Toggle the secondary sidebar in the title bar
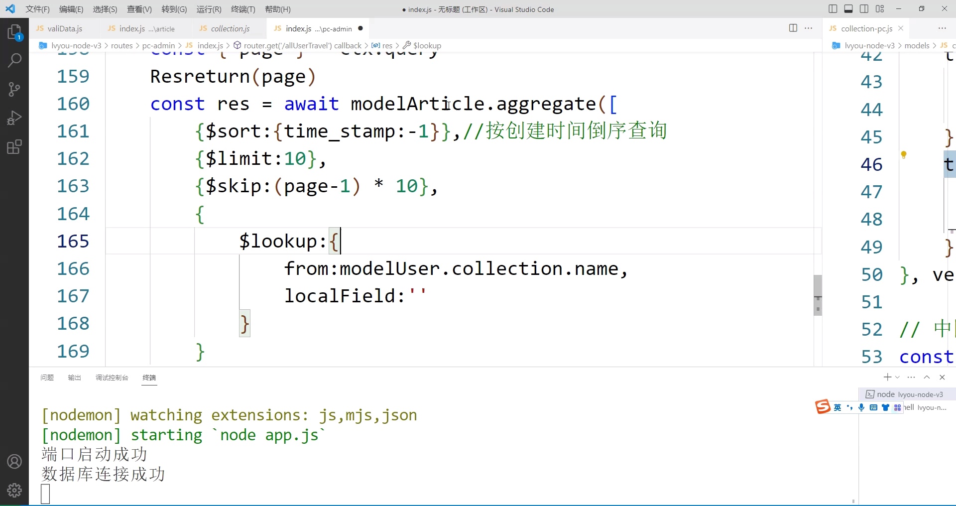Screen dimensions: 956x506 tap(865, 9)
